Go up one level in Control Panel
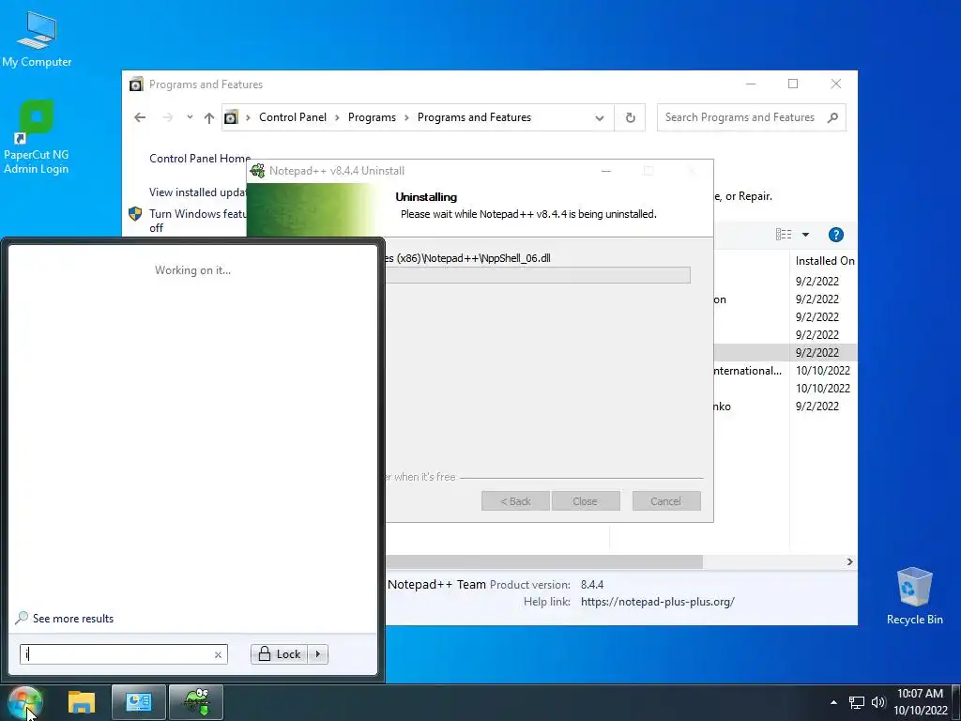961x721 pixels. tap(209, 117)
